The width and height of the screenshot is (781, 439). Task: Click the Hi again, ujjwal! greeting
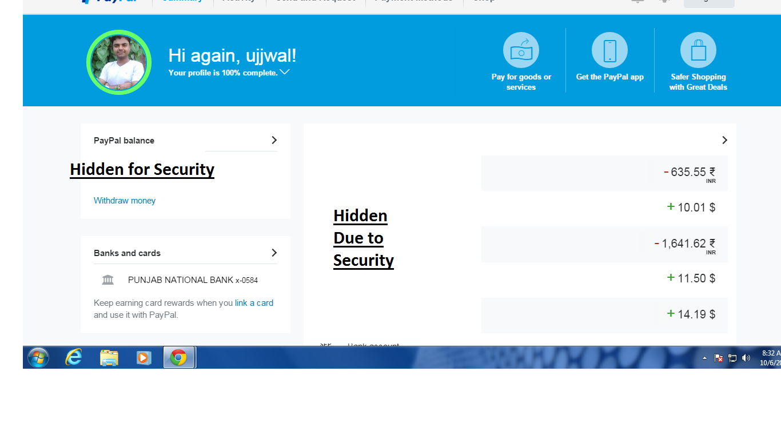click(x=232, y=55)
